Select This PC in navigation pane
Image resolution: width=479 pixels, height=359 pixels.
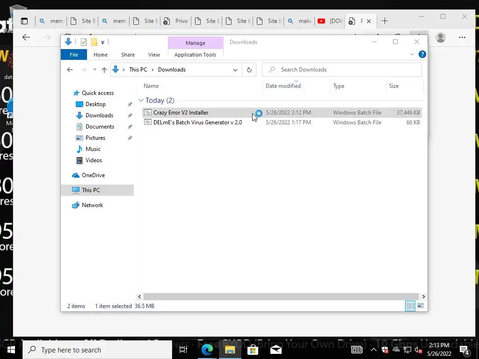[x=97, y=190]
